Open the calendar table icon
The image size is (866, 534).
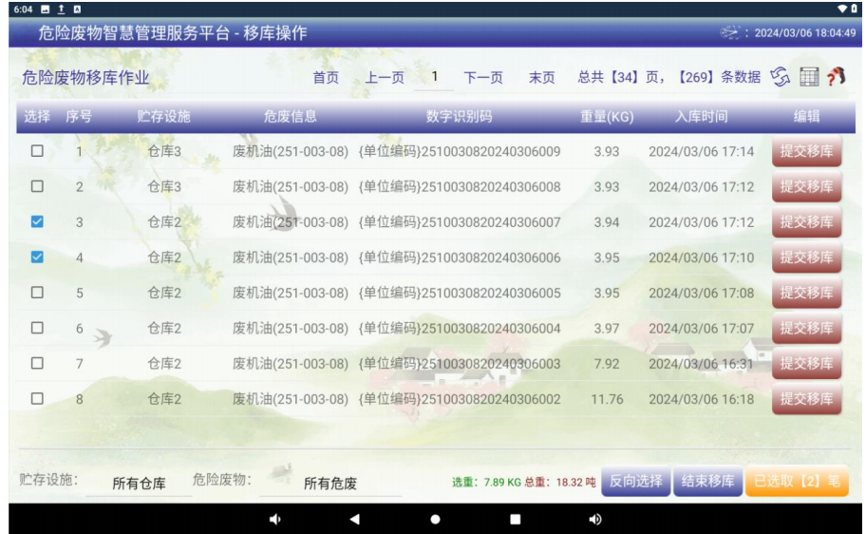point(808,77)
